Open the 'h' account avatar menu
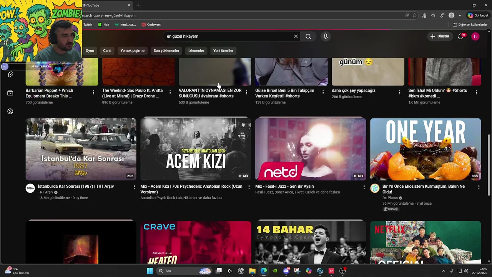 point(475,36)
